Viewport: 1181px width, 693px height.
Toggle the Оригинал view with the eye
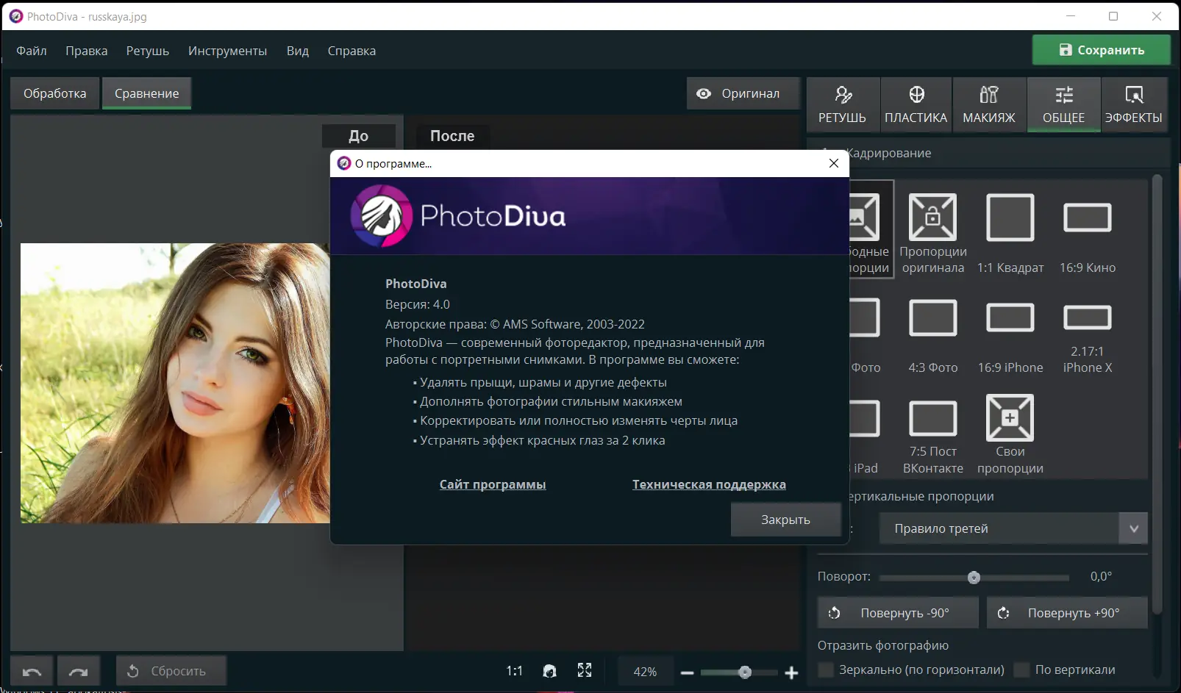coord(743,93)
